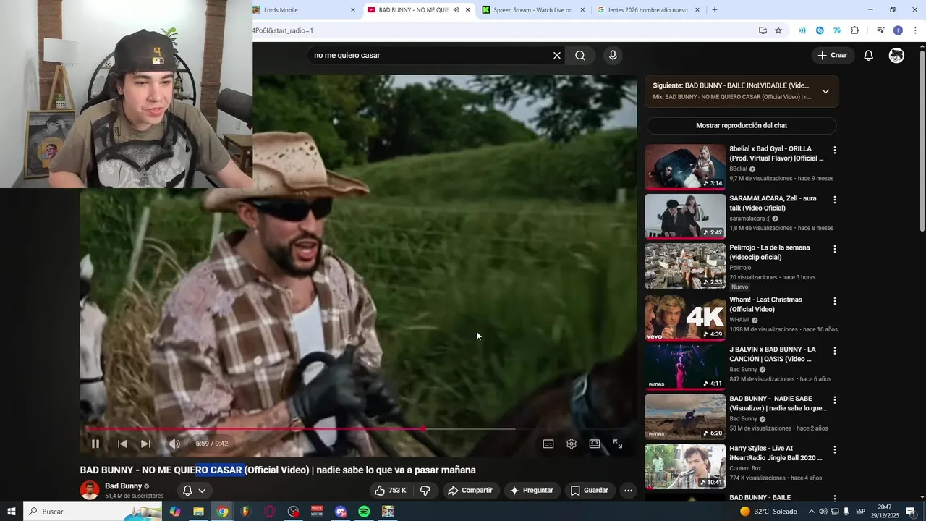Open the Shazam browser extension
The height and width of the screenshot is (521, 926).
[820, 30]
